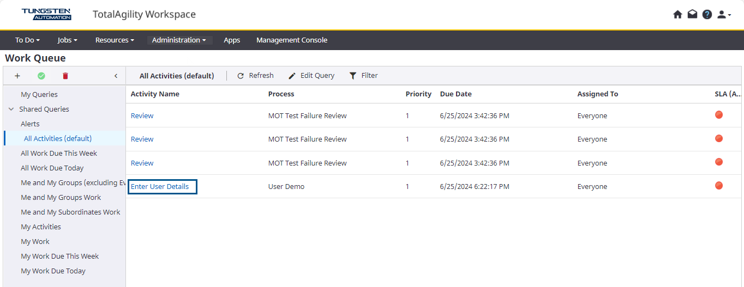Screen dimensions: 744x287
Task: Open the Filter funnel option
Action: [x=363, y=76]
